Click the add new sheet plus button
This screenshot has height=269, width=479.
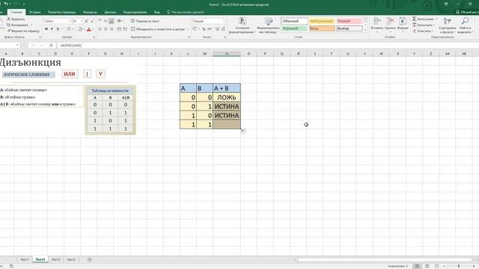tap(90, 259)
